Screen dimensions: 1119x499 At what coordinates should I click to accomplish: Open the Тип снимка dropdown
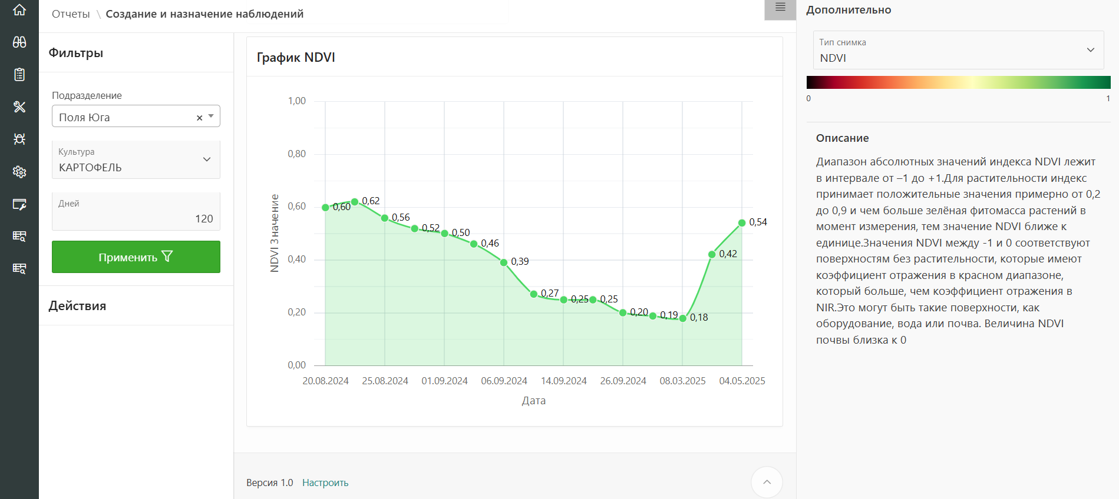tap(958, 50)
